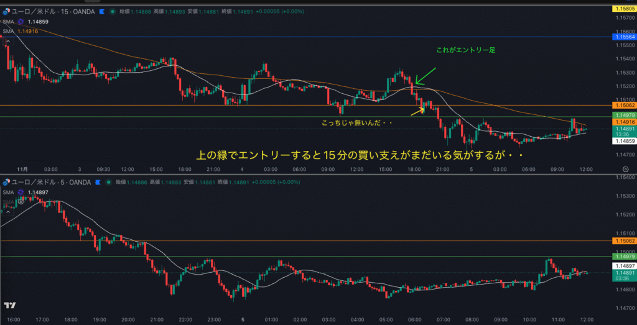
Task: Open symbol search from bottom 5-minute chart title
Action: 42,182
